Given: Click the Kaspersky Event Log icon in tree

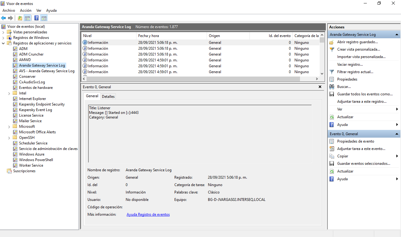Looking at the screenshot, I should 15,110.
